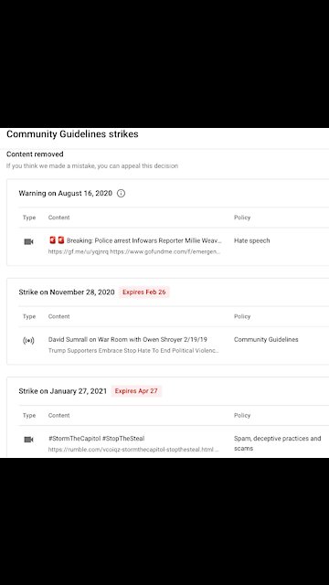The image size is (329, 585).
Task: Click Content column header in November 28 strike table
Action: [x=58, y=316]
